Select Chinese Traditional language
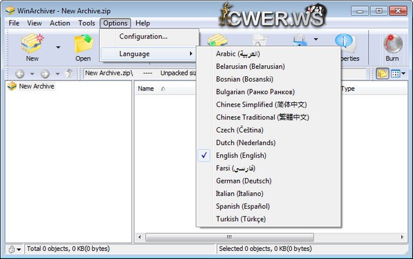413x259 pixels. point(268,117)
